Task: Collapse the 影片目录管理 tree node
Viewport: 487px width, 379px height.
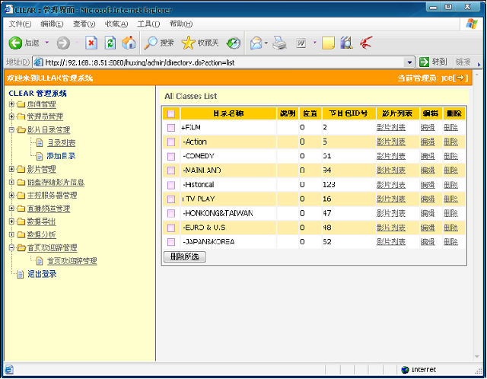Action: tap(11, 129)
